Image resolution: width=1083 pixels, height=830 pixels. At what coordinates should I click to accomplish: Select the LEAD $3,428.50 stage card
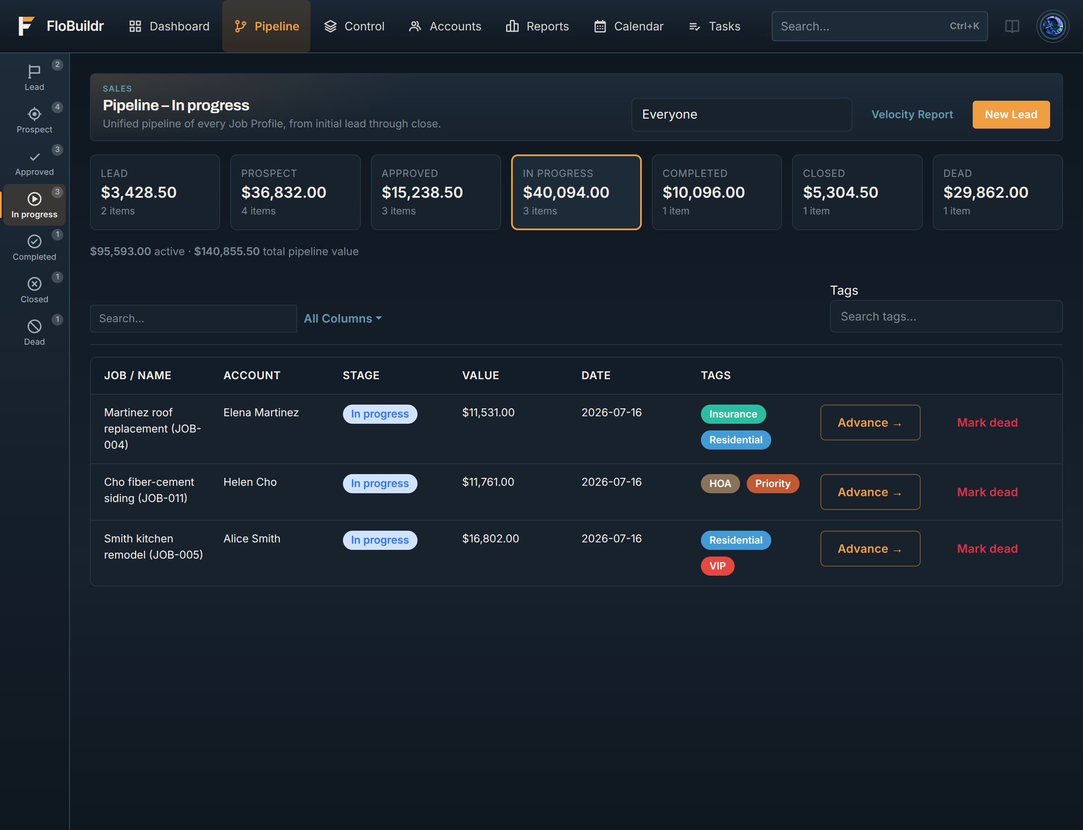[x=155, y=192]
